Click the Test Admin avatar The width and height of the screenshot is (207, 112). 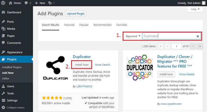tap(204, 3)
